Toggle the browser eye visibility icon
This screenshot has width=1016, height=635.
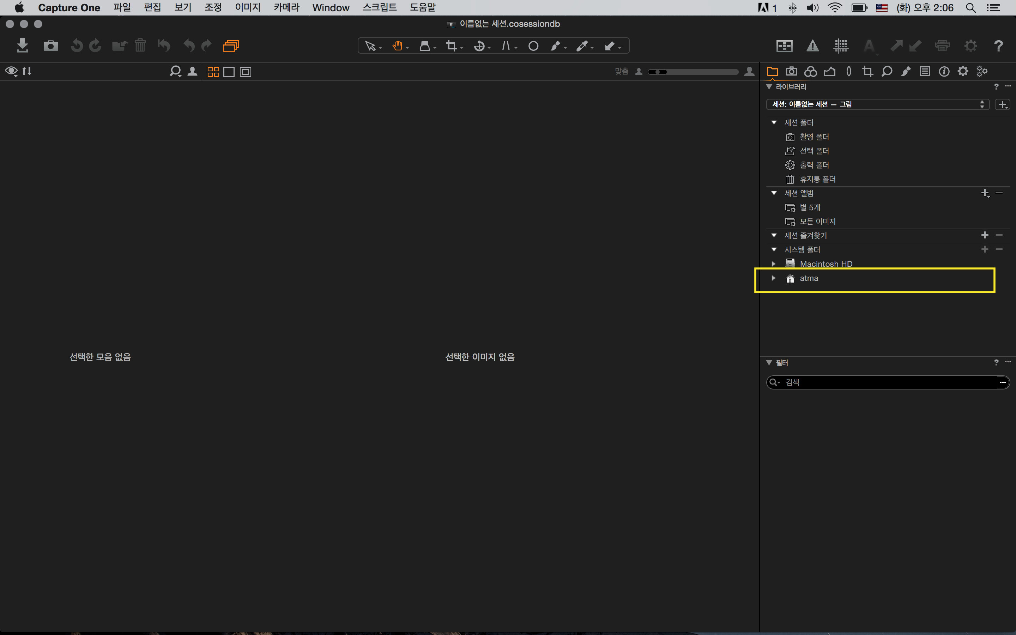[11, 71]
